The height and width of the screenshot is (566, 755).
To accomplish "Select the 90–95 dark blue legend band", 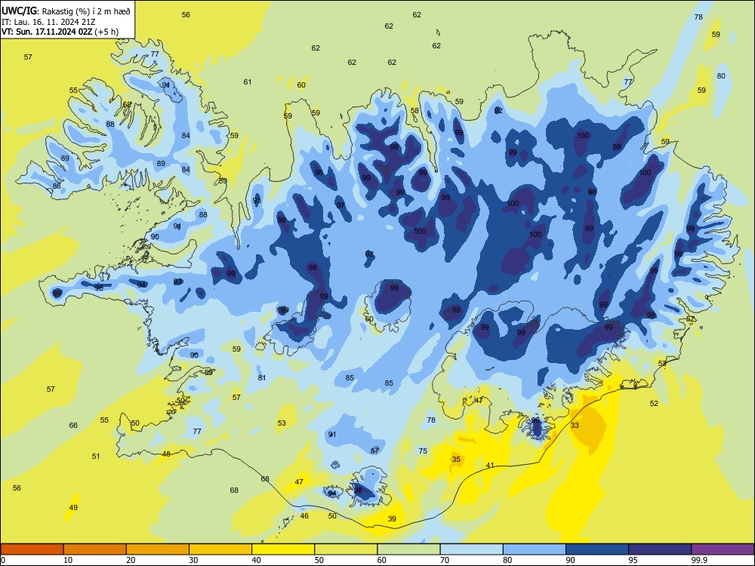I will (x=597, y=549).
